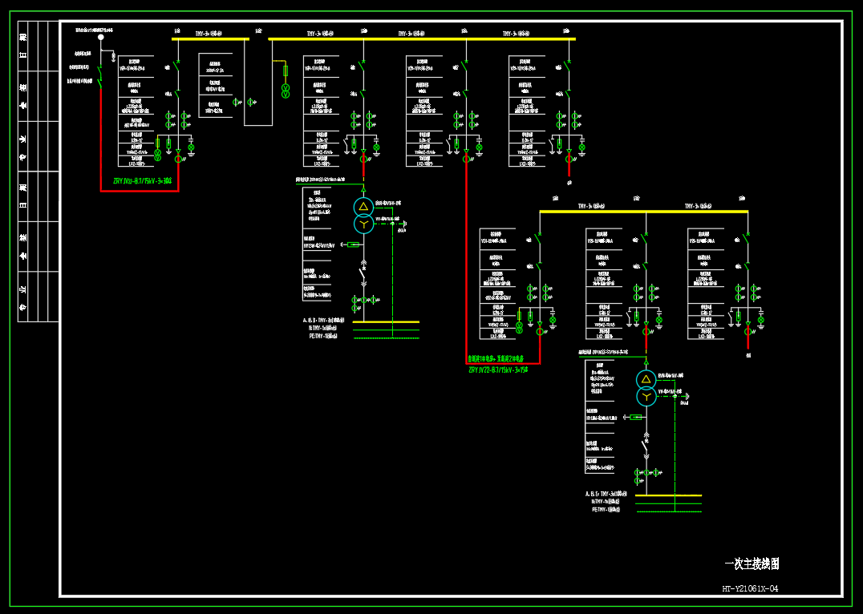This screenshot has height=614, width=863.
Task: Click the green ZRYJV22 cable label near center
Action: (498, 370)
